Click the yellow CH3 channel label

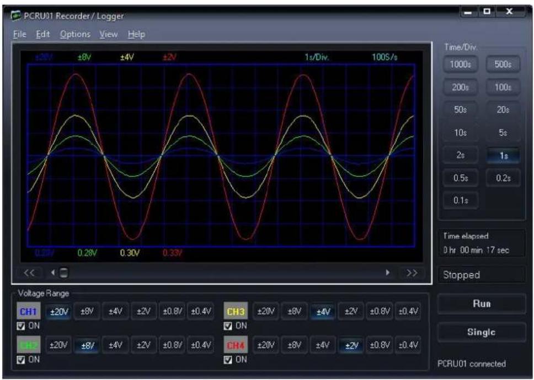[236, 311]
